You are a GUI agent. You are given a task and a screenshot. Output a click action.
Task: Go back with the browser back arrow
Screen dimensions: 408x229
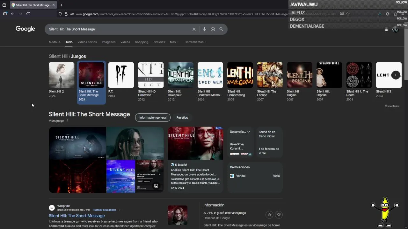click(13, 14)
